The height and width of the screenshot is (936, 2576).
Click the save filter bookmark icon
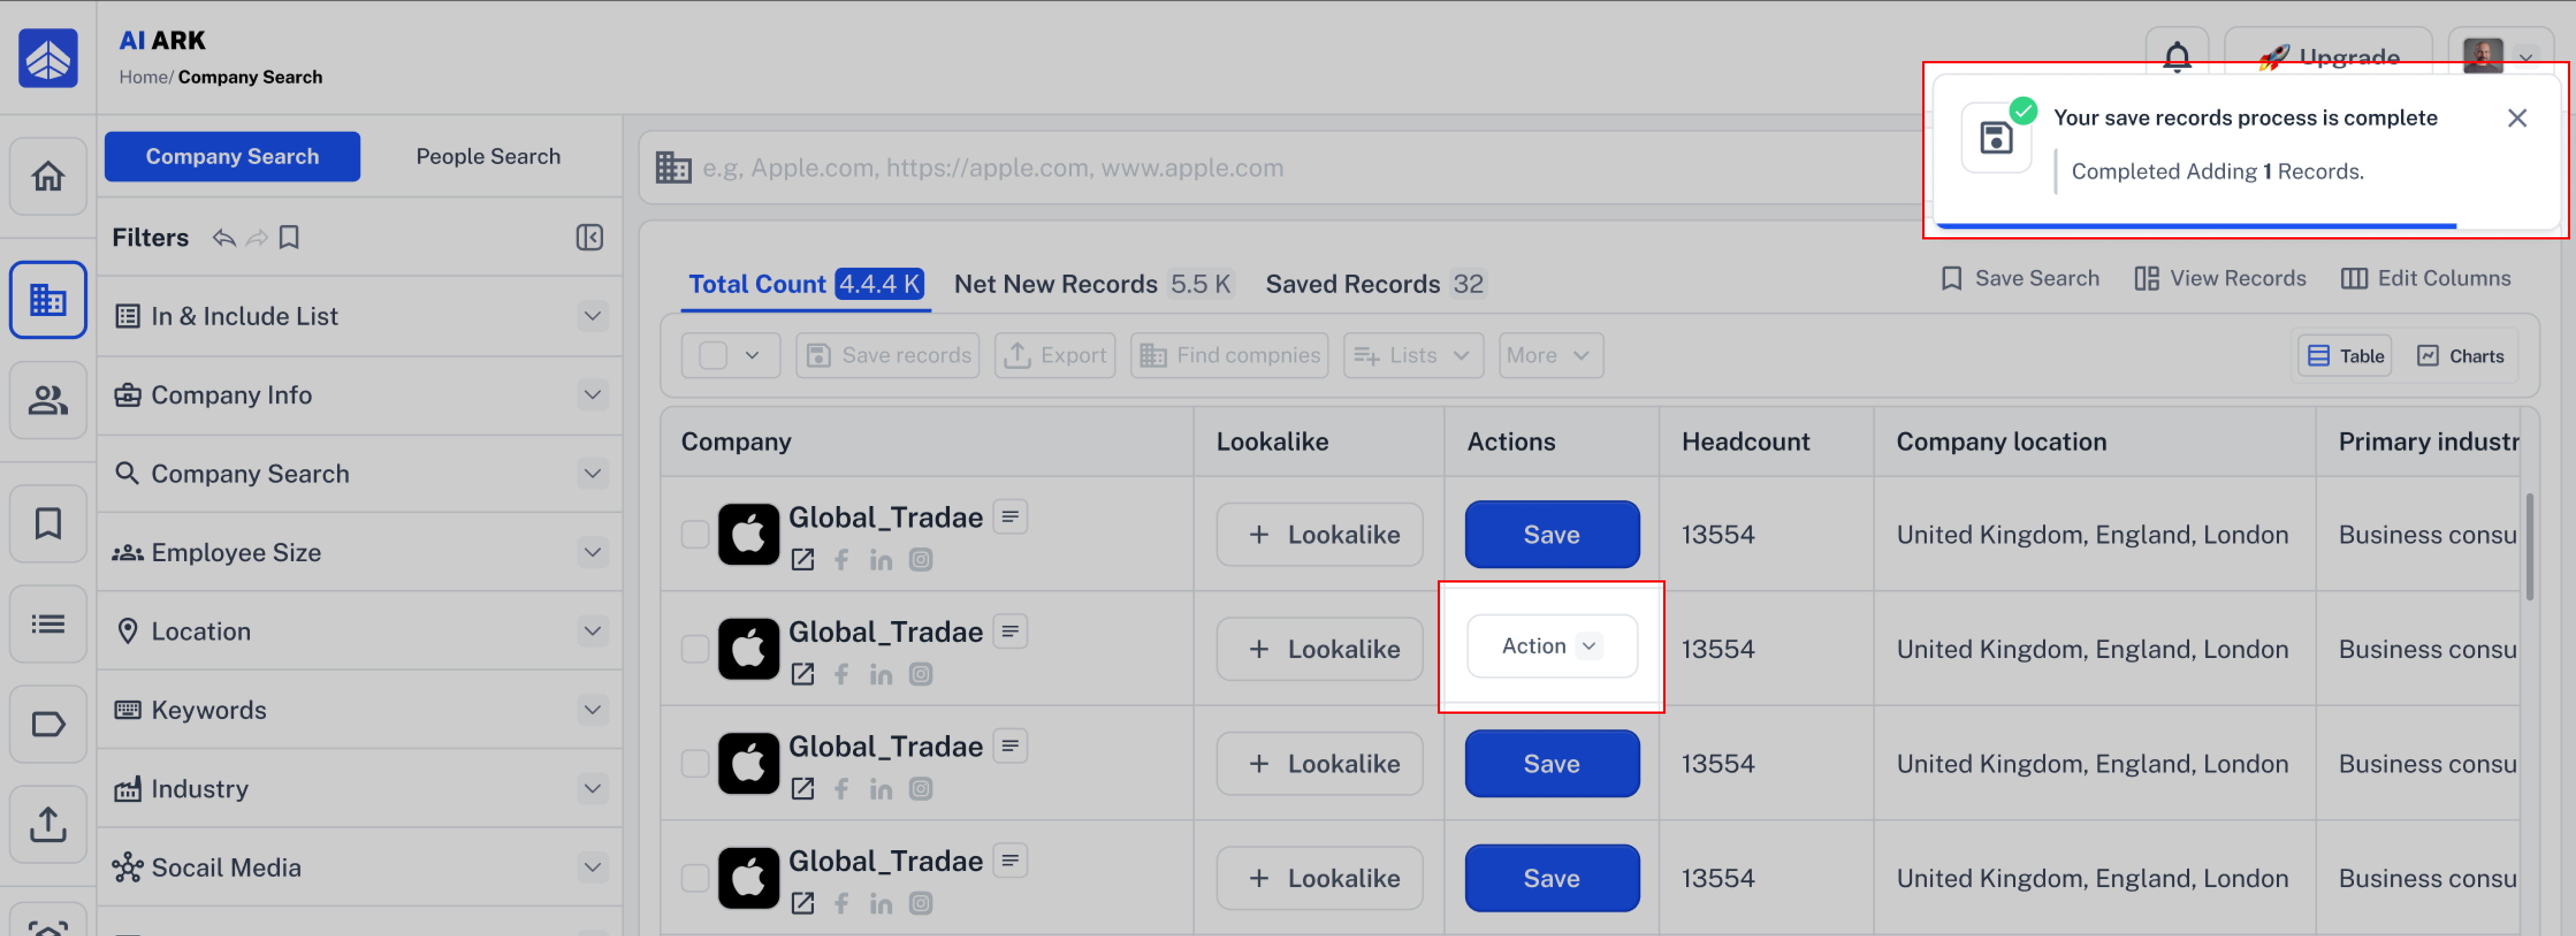point(289,237)
